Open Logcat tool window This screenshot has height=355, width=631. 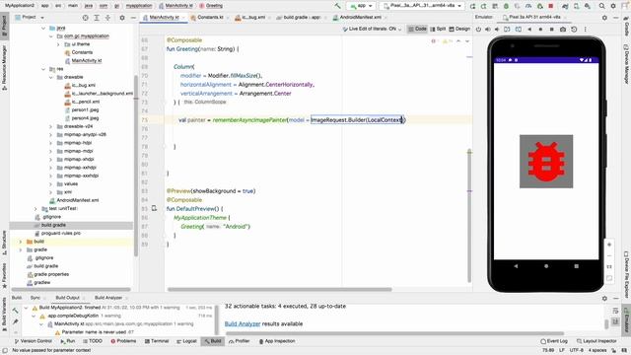pos(186,341)
